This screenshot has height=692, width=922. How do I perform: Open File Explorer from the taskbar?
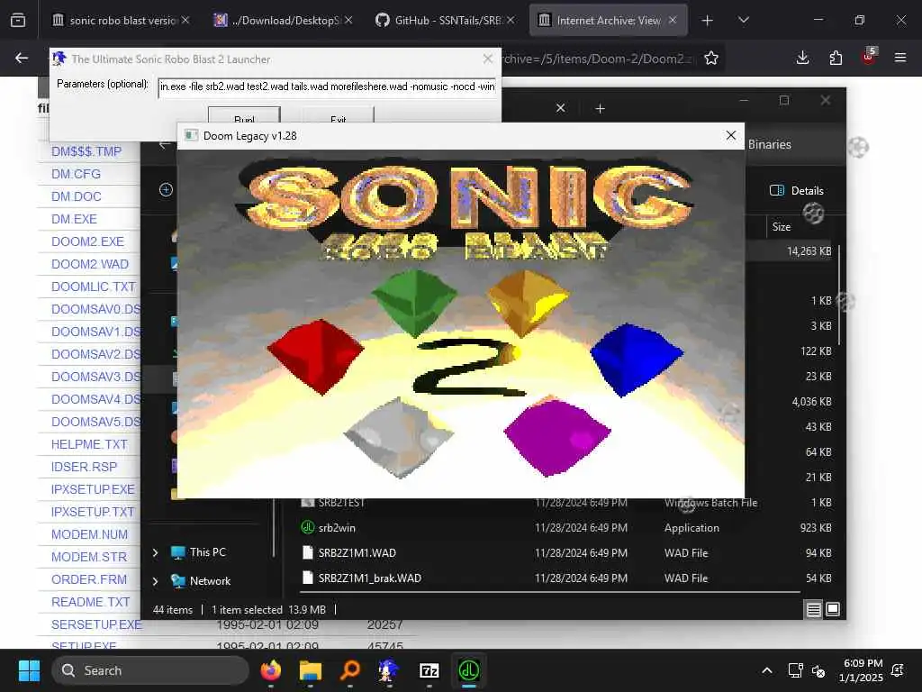pyautogui.click(x=311, y=670)
